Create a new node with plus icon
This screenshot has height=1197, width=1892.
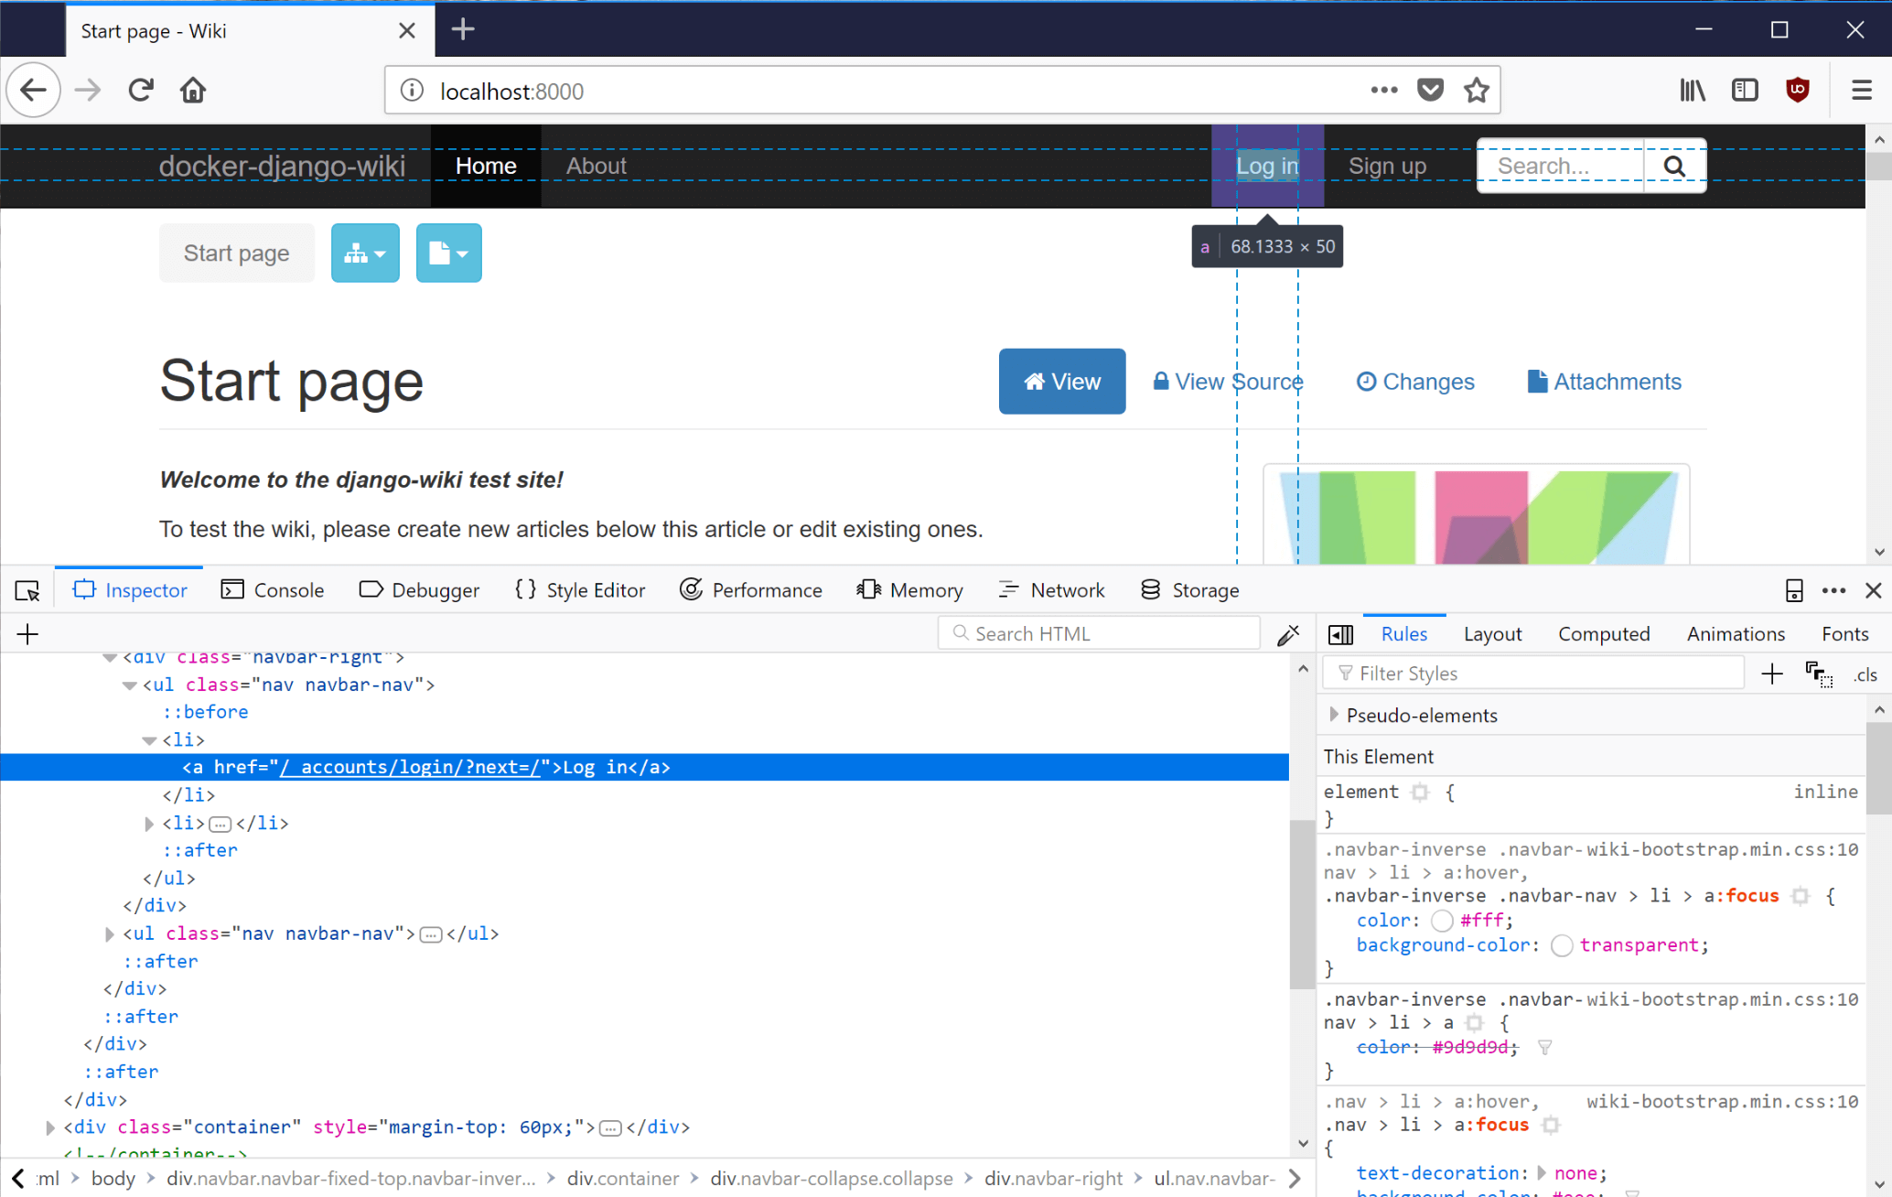(x=27, y=633)
